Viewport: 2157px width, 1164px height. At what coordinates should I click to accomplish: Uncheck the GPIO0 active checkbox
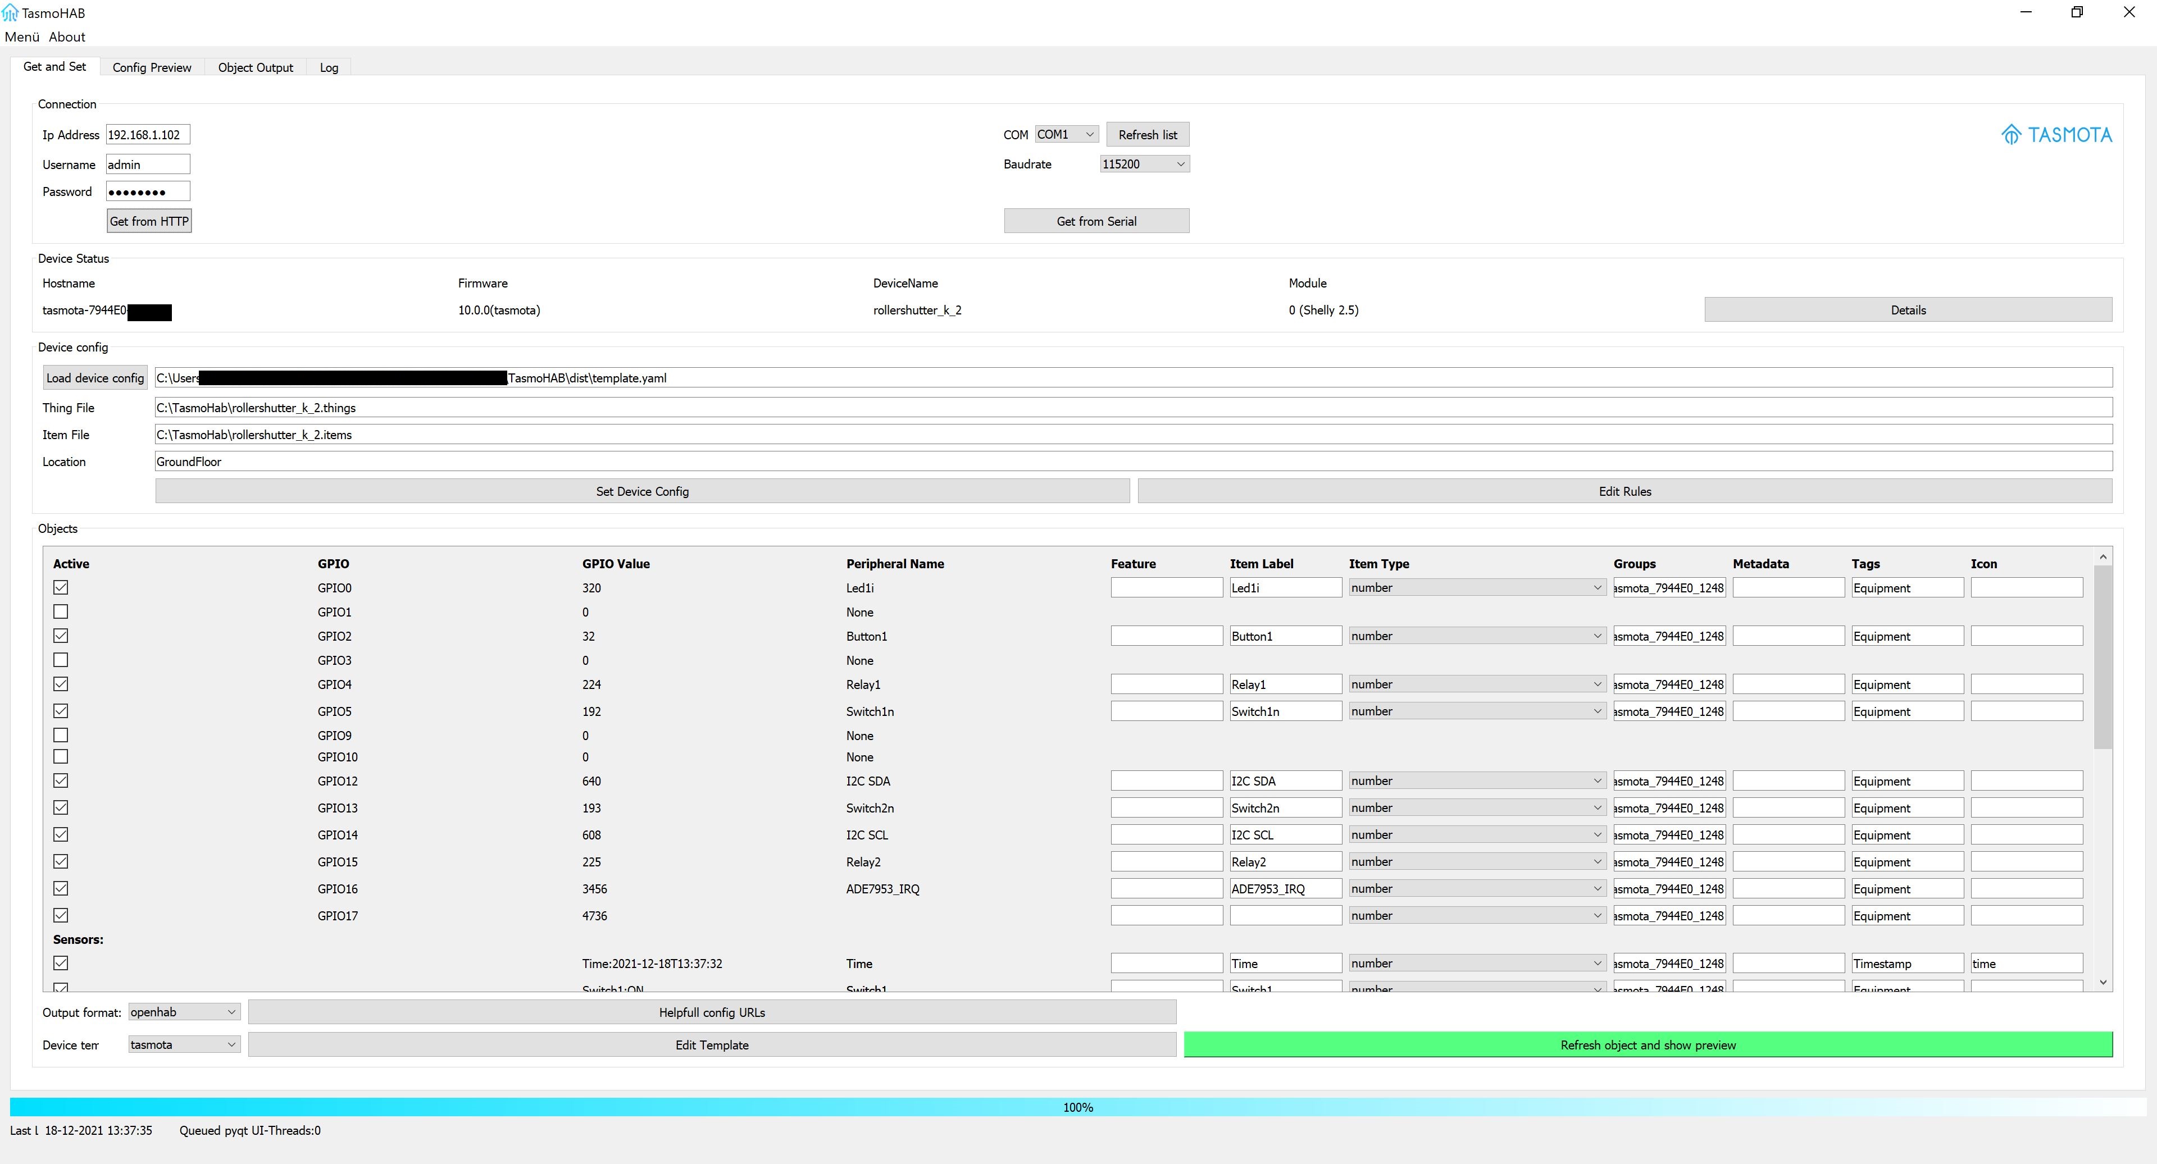[x=60, y=587]
